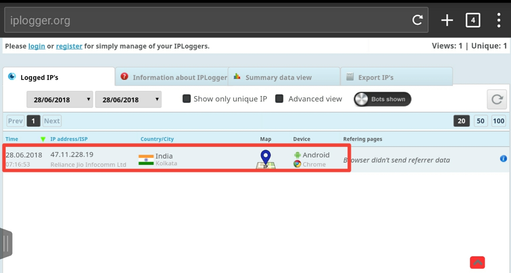511x273 pixels.
Task: Show 100 results per page
Action: click(499, 121)
